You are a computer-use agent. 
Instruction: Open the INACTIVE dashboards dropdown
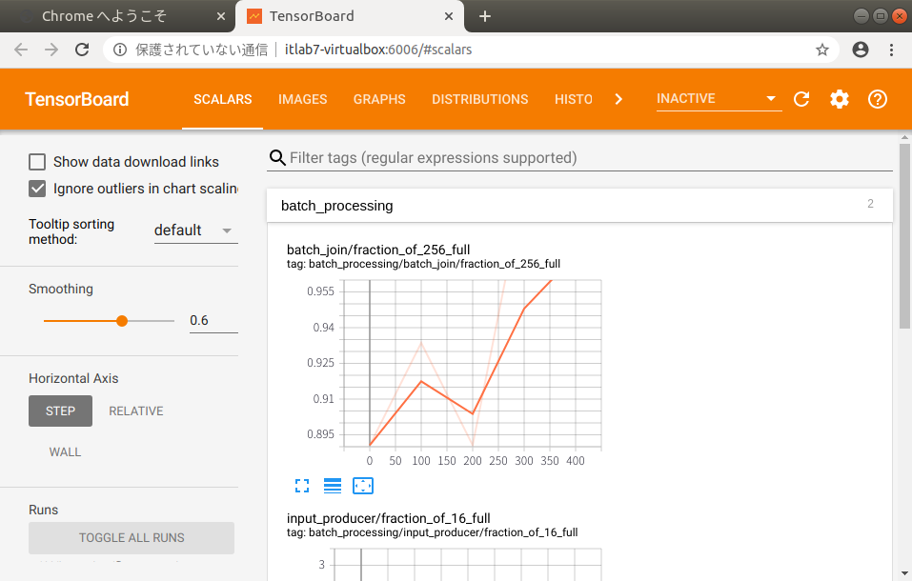719,99
